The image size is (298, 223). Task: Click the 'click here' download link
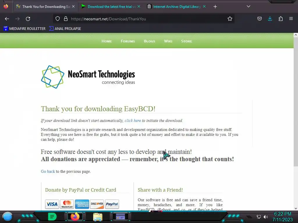point(133,121)
